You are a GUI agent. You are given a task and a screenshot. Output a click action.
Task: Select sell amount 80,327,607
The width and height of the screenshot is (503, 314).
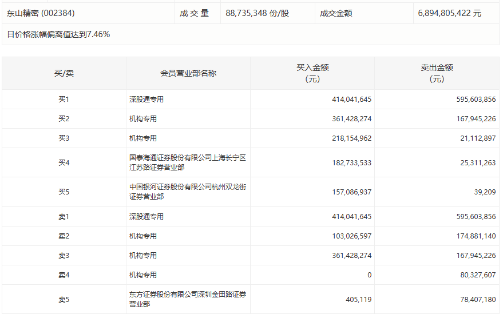tap(478, 275)
